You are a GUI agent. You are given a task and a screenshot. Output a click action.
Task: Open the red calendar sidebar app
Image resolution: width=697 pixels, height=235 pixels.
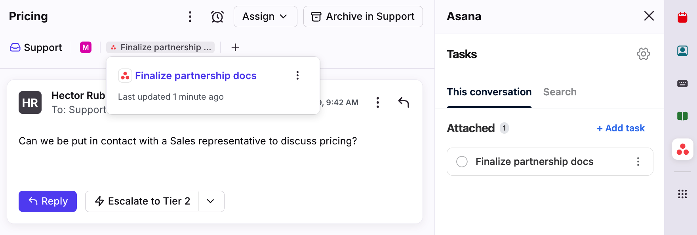(682, 17)
